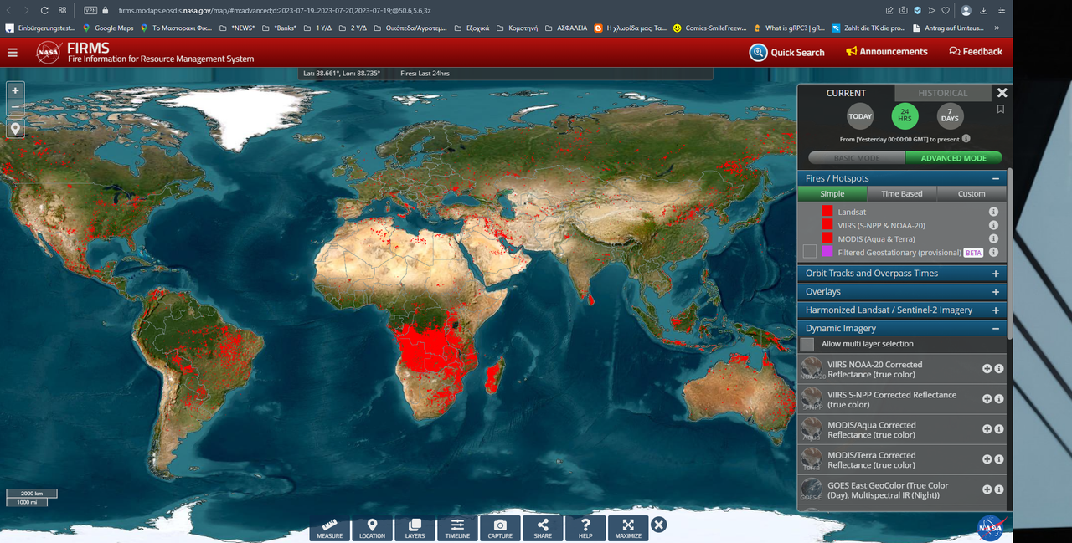This screenshot has height=543, width=1072.
Task: Switch to the CURRENT tab
Action: click(x=846, y=93)
